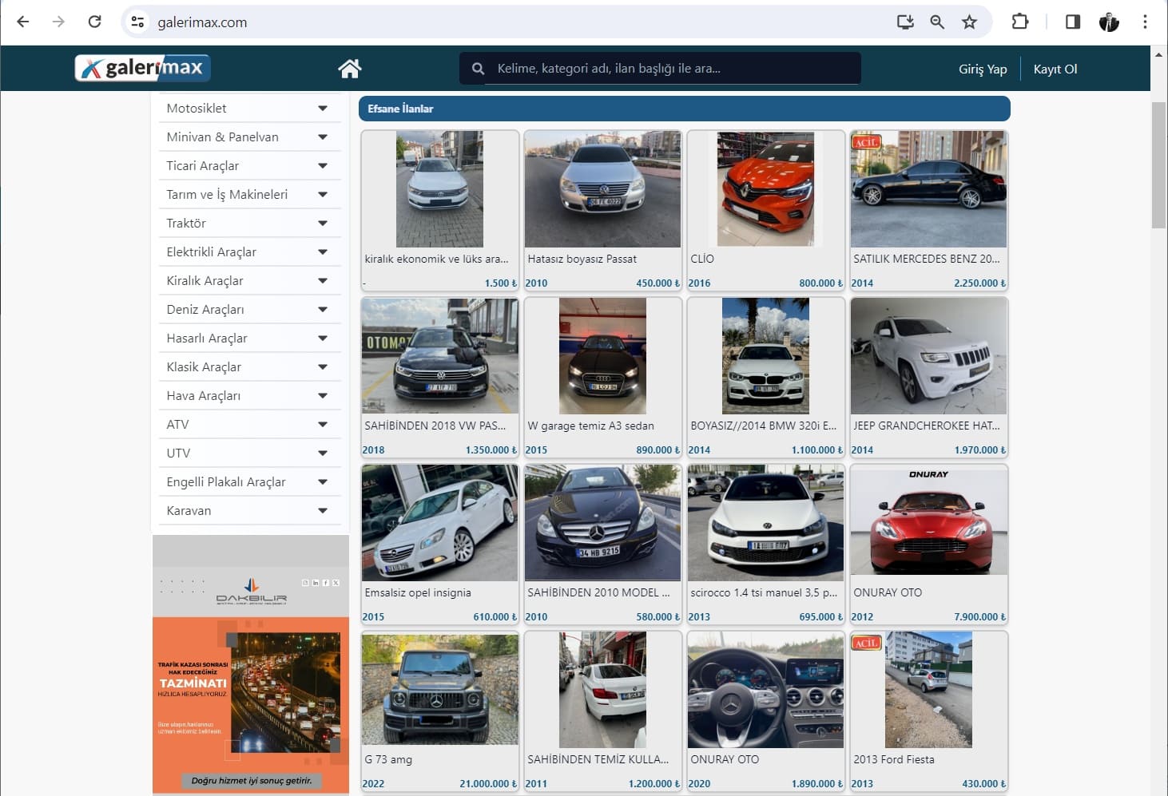
Task: Open the browser extensions puzzle icon
Action: (x=1019, y=22)
